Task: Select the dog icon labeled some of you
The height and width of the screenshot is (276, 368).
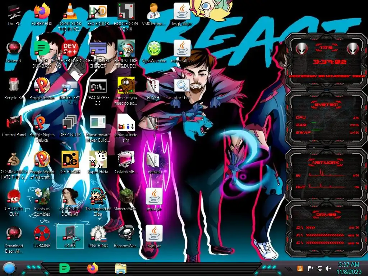Action: 126,92
